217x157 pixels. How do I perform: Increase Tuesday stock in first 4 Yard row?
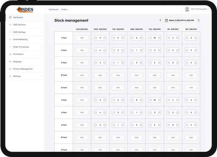[122, 38]
